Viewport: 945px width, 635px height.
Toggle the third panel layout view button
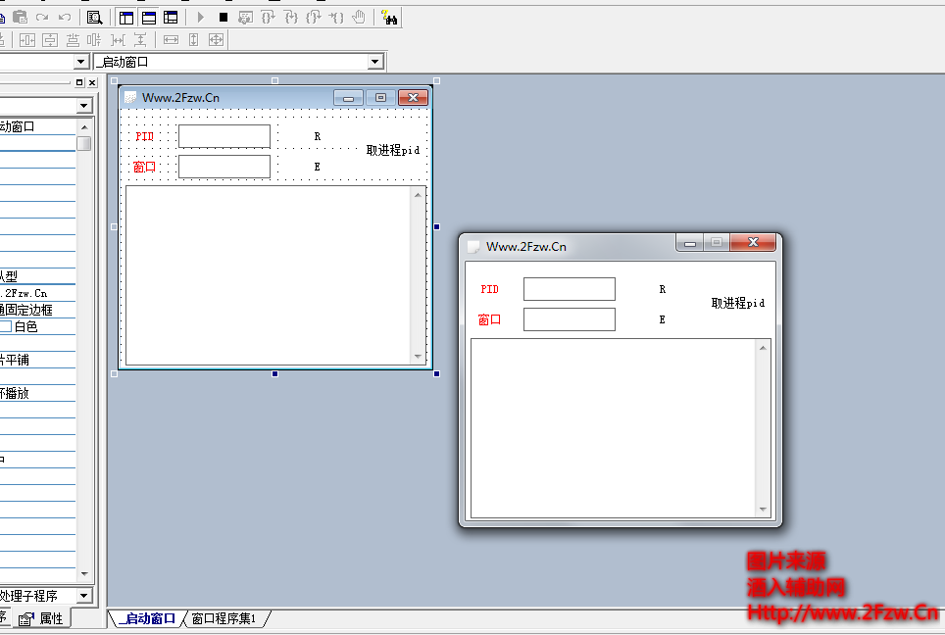coord(171,17)
